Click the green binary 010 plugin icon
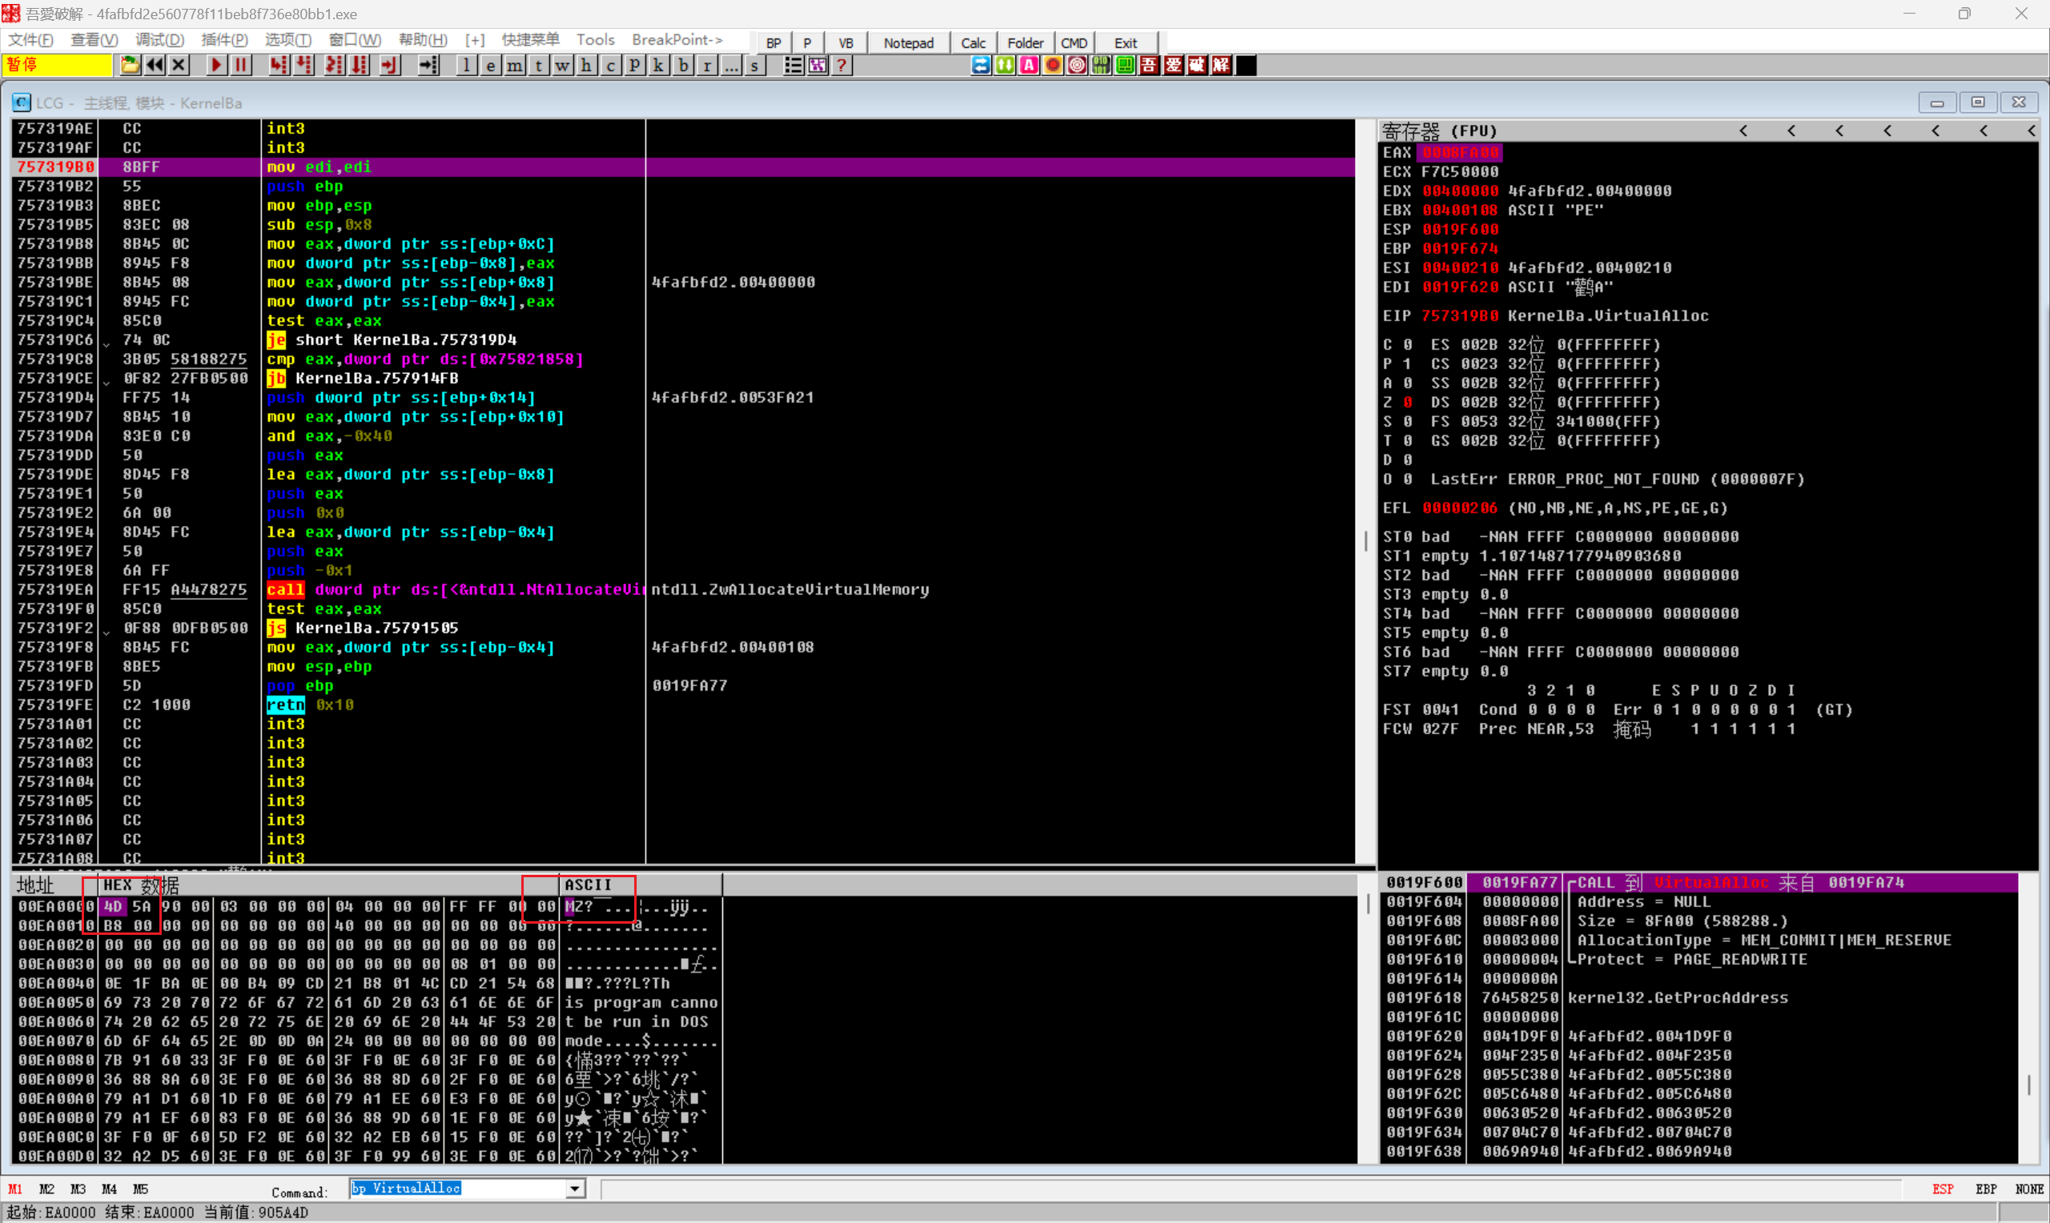This screenshot has height=1223, width=2050. [x=1101, y=65]
